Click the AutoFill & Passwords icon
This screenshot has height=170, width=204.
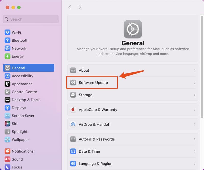tap(73, 139)
